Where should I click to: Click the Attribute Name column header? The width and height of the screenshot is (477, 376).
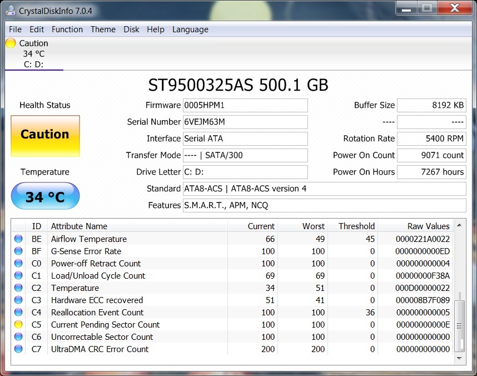click(137, 226)
